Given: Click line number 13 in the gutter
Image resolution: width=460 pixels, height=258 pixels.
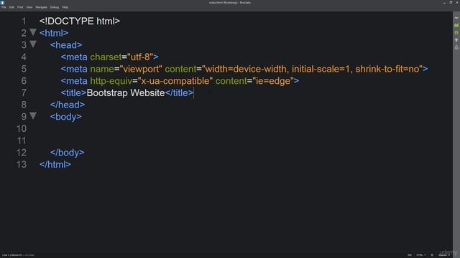Looking at the screenshot, I should [x=22, y=164].
